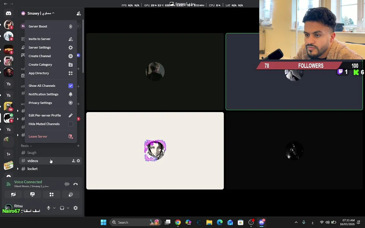Collapse the Reels category
The image size is (365, 228).
[26, 146]
